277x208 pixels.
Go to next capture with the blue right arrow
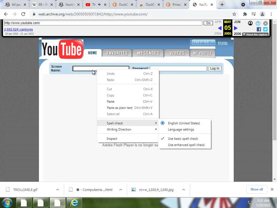[236, 28]
